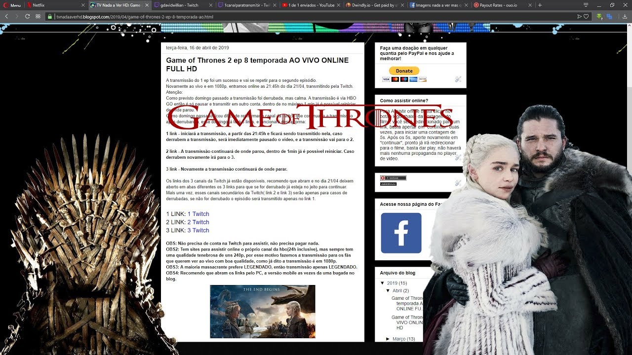This screenshot has height=355, width=632.
Task: Edit the donation widget wrench icon
Action: tap(458, 79)
